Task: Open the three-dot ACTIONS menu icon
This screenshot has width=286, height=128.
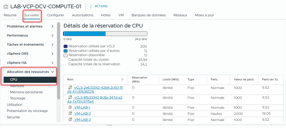Action: point(91,6)
